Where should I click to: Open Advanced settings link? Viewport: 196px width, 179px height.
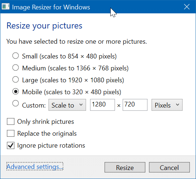(35, 166)
